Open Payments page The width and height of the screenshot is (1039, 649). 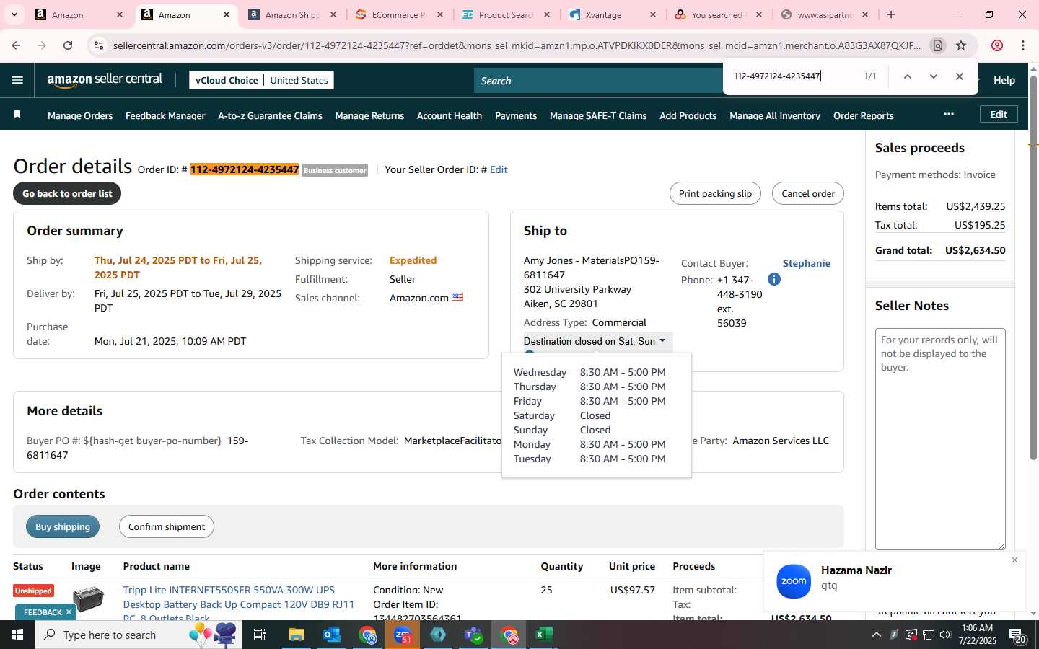tap(516, 115)
